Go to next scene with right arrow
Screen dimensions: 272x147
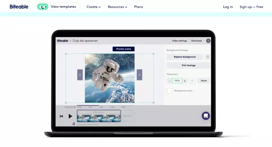[139, 75]
